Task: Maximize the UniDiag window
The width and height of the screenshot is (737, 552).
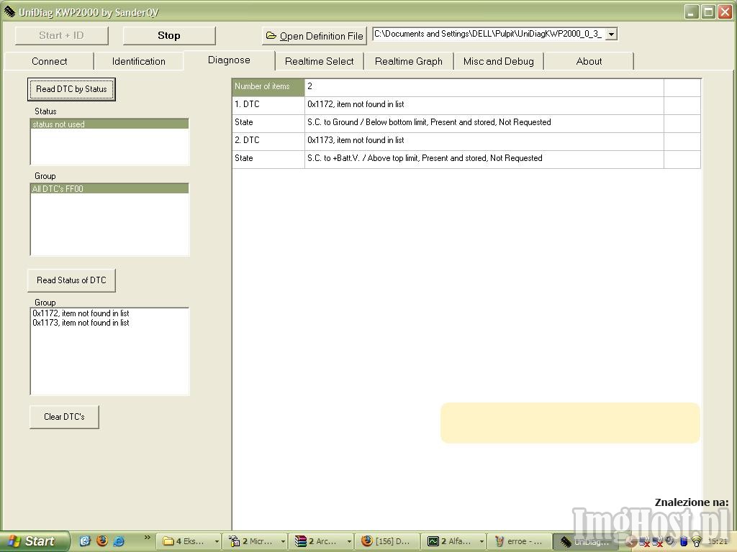Action: point(708,11)
